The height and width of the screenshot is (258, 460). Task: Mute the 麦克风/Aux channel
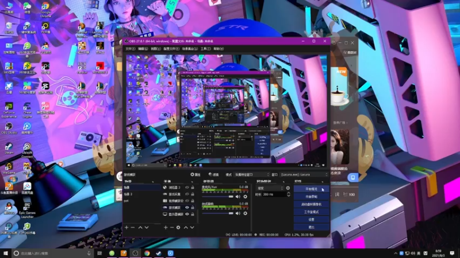click(238, 197)
